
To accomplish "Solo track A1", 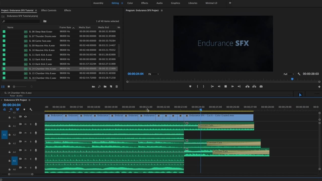I will (x=31, y=124).
